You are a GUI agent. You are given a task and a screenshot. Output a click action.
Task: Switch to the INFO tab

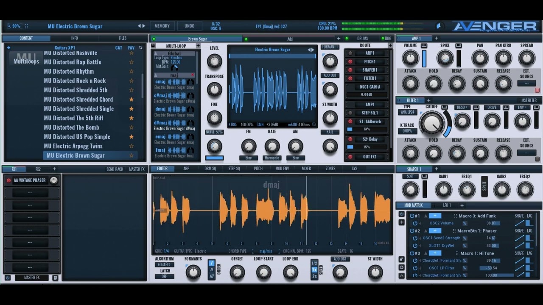click(x=74, y=38)
